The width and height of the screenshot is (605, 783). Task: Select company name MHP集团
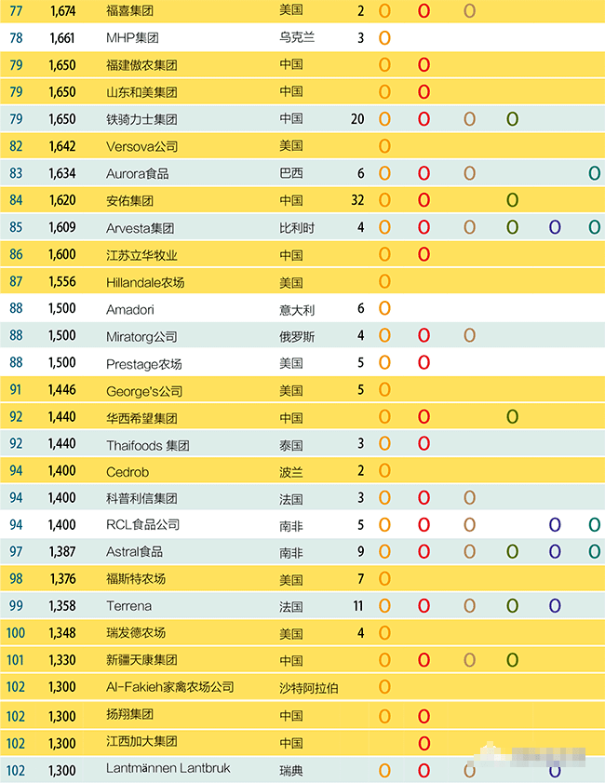pyautogui.click(x=132, y=38)
